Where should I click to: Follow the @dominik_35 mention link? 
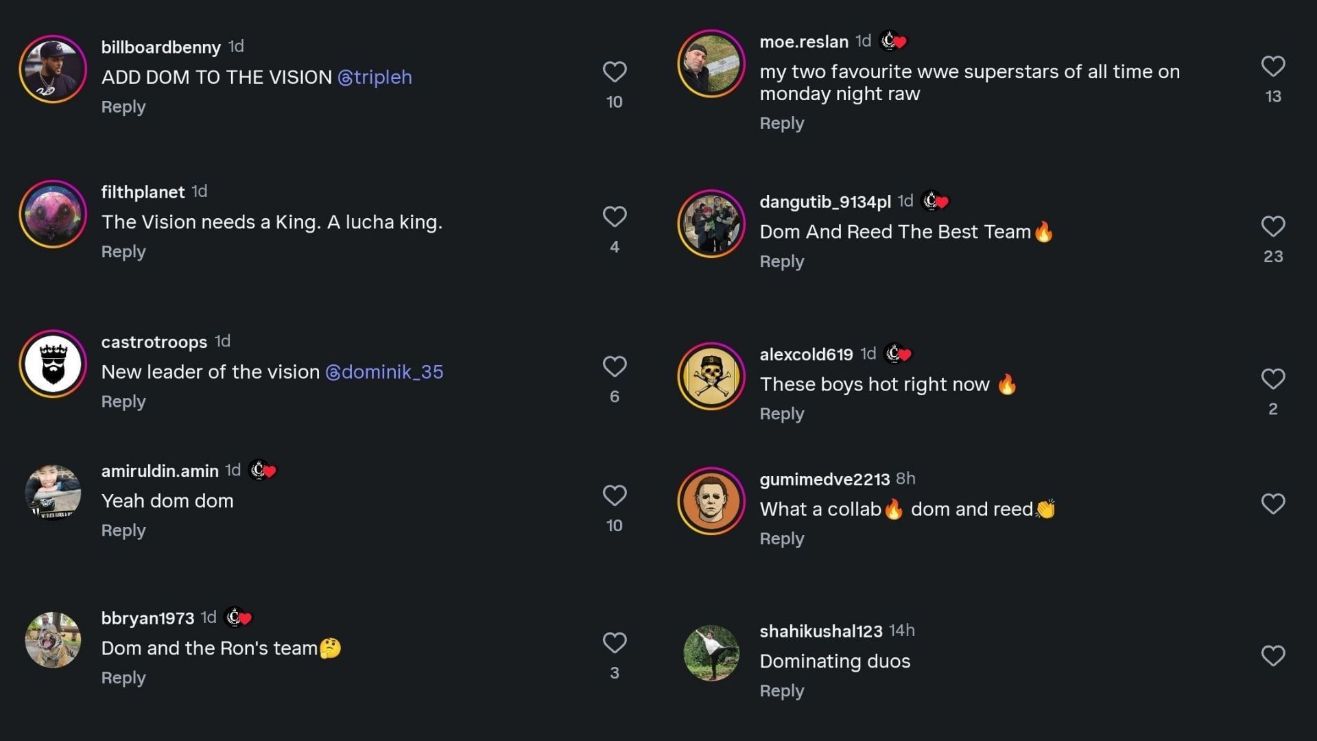click(384, 372)
